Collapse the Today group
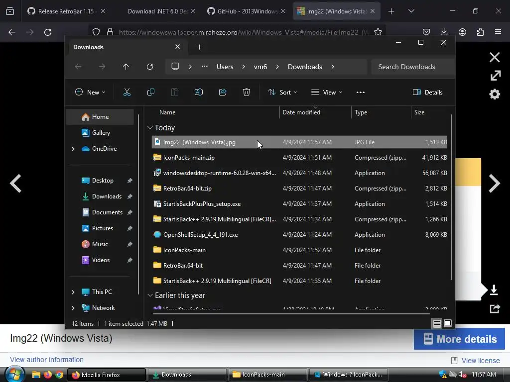Image resolution: width=510 pixels, height=382 pixels. [150, 128]
